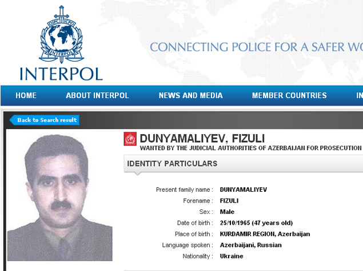Click the Nationality value Ukraine
This screenshot has width=363, height=271.
[232, 256]
